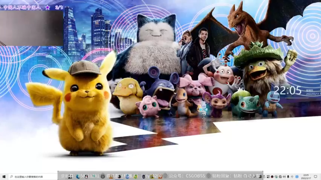The width and height of the screenshot is (321, 180).
Task: Click the large 22:05 desktop clock widget
Action: point(287,91)
